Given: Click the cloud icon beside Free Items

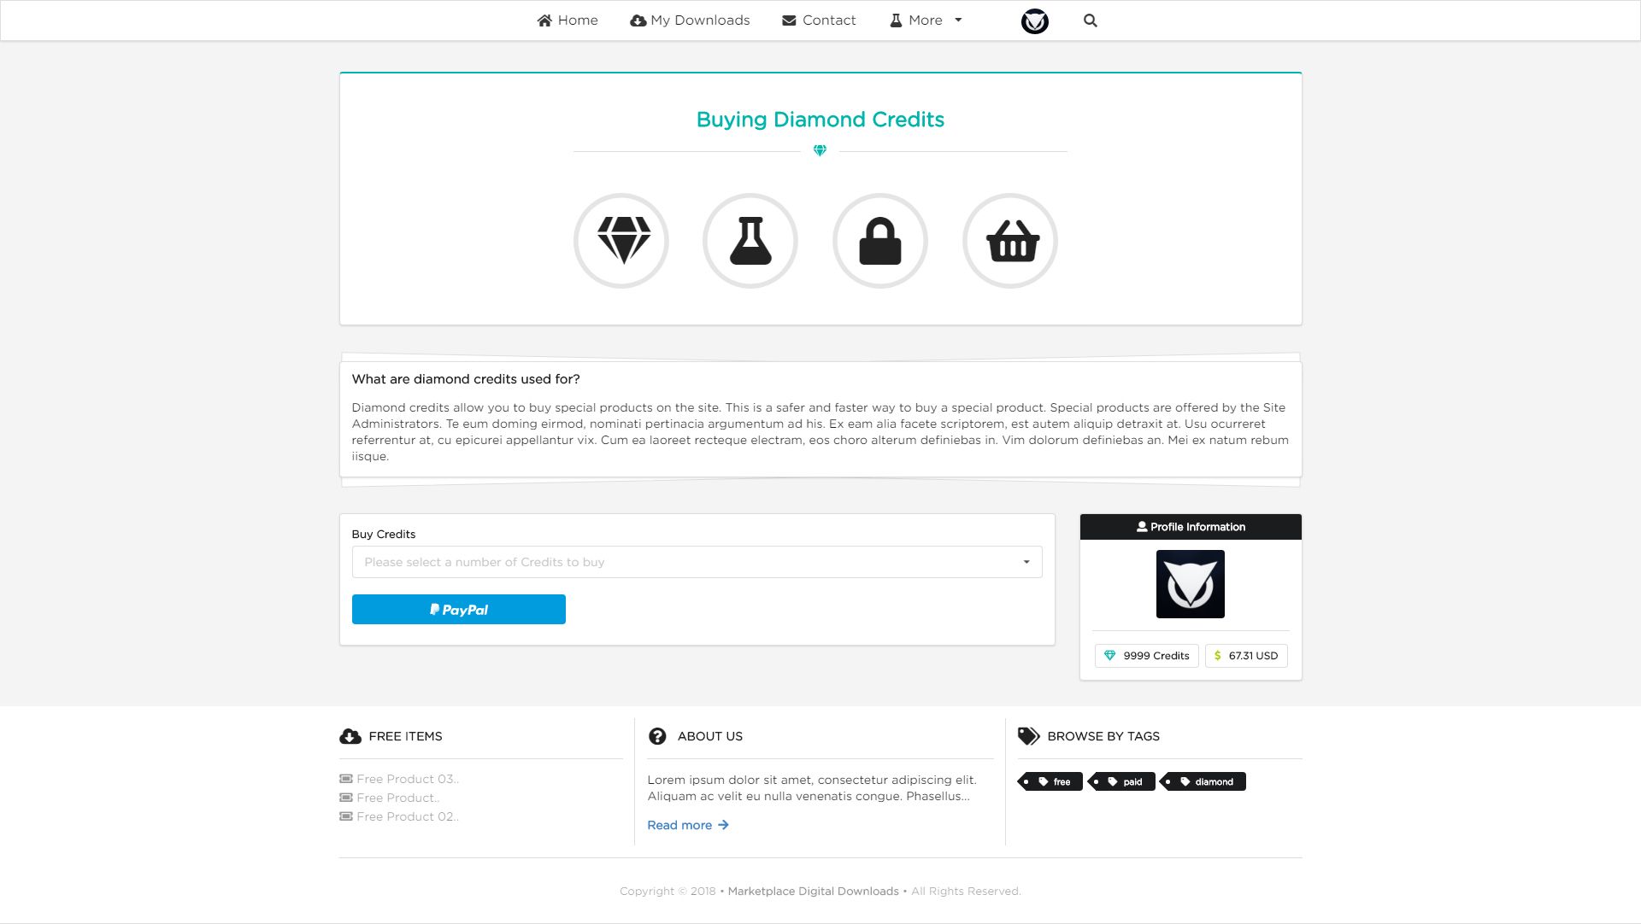Looking at the screenshot, I should click(350, 736).
